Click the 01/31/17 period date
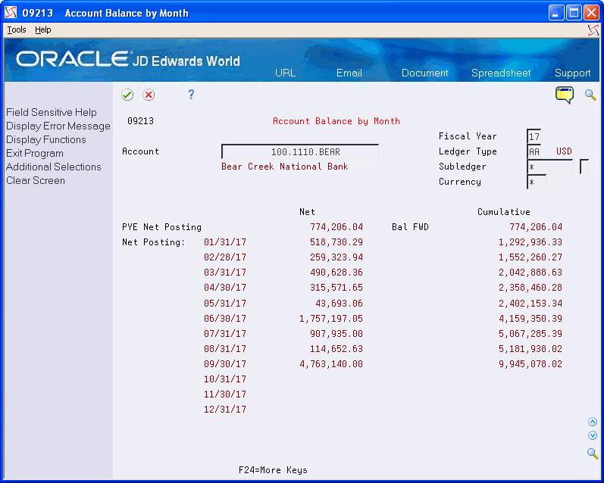Viewport: 604px width, 483px height. pyautogui.click(x=225, y=242)
